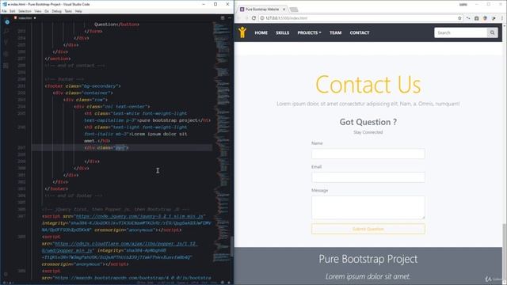Click the shield extension icon in browser toolbar
The width and height of the screenshot is (507, 285).
point(485,18)
